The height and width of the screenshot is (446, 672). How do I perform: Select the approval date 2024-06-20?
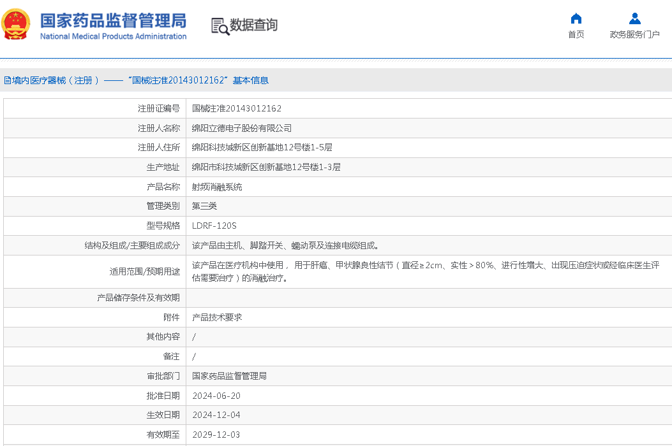216,396
